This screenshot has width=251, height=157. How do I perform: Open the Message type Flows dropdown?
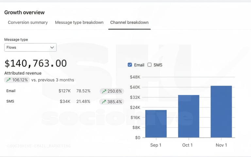(30, 48)
